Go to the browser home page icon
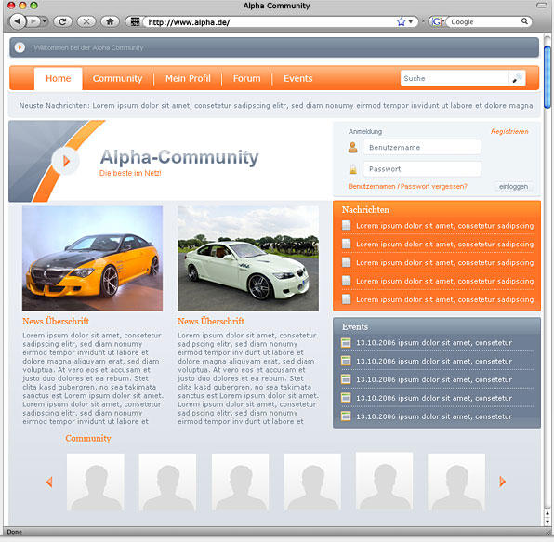Viewport: 554px width, 542px height. tap(110, 22)
